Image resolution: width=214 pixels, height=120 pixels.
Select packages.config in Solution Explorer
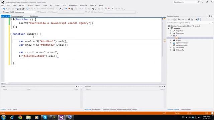click(x=182, y=45)
